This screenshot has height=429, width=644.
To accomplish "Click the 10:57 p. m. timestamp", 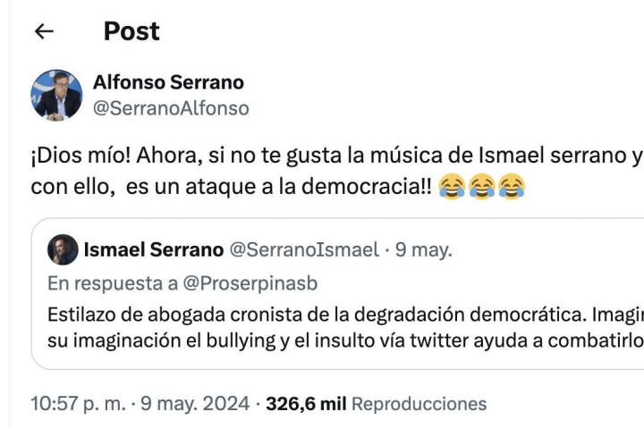I will tap(78, 404).
